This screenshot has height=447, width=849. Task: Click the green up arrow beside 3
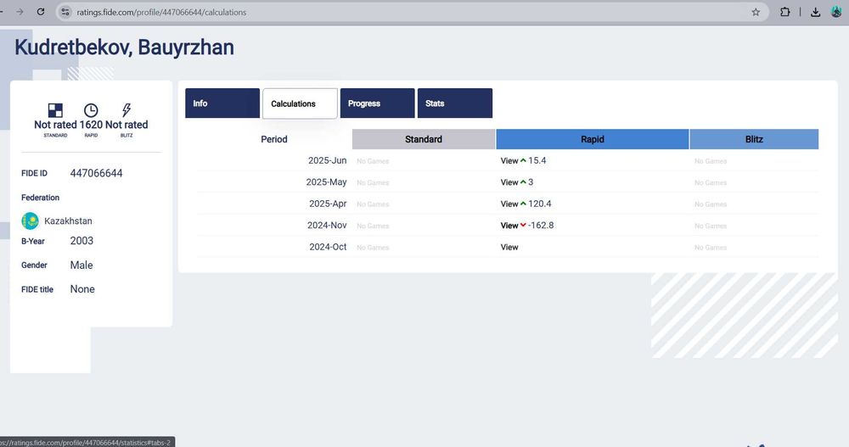tap(523, 182)
